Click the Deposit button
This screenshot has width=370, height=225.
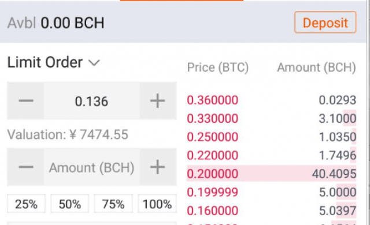pos(325,22)
